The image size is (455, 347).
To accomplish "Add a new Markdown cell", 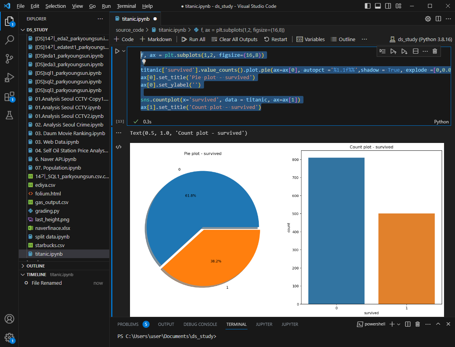I will (156, 39).
